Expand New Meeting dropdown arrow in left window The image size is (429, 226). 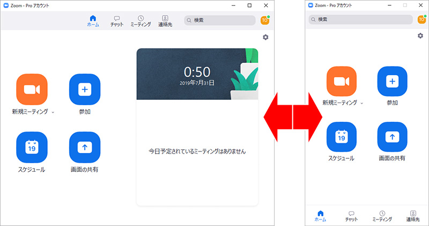53,112
